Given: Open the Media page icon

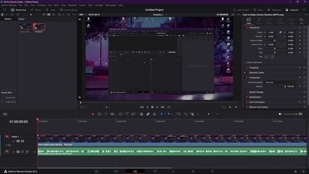Looking at the screenshot, I should click(x=97, y=172).
